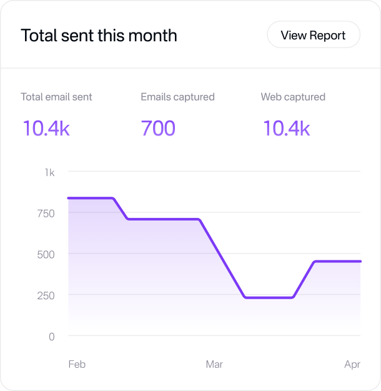Click the 10.4k value under Total email sent
This screenshot has height=391, width=381.
[x=46, y=128]
